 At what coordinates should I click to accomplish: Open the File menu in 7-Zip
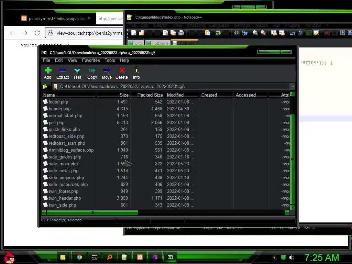46,60
